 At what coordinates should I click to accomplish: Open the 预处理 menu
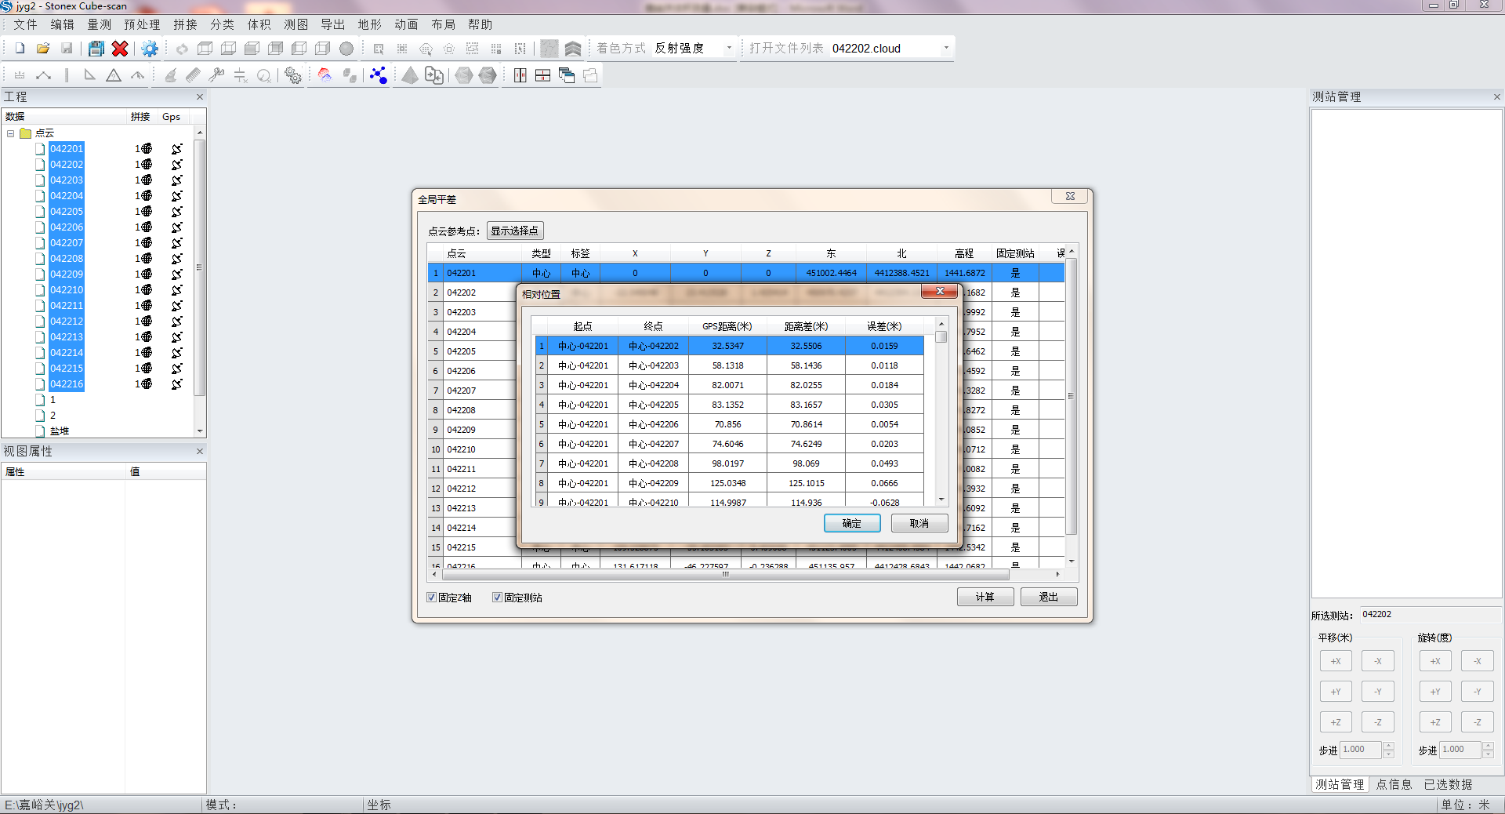(x=141, y=25)
